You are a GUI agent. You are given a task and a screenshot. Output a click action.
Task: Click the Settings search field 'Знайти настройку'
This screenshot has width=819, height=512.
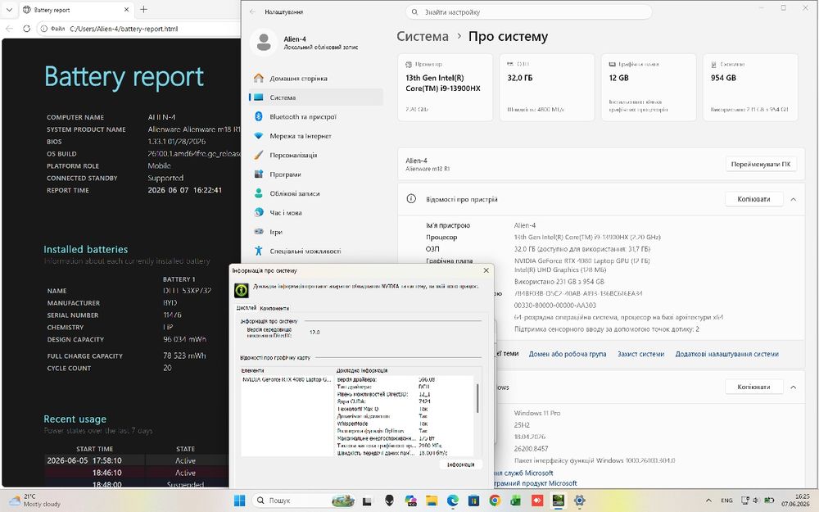point(528,12)
